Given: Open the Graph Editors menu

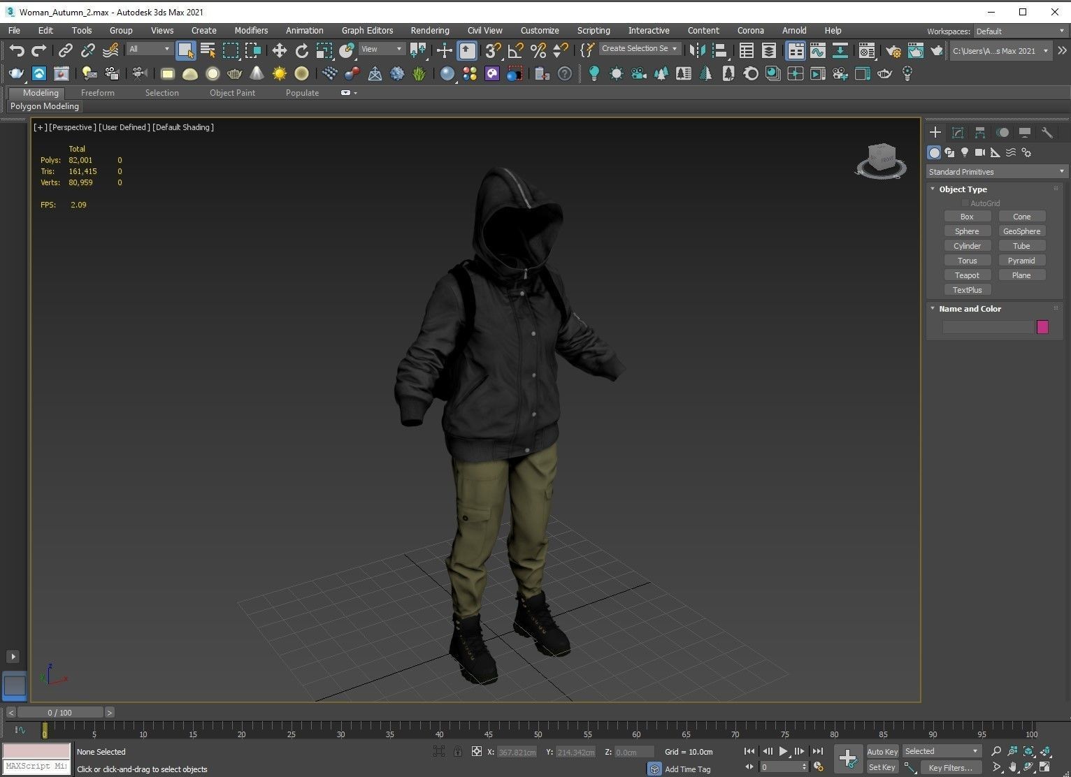Looking at the screenshot, I should (x=367, y=31).
